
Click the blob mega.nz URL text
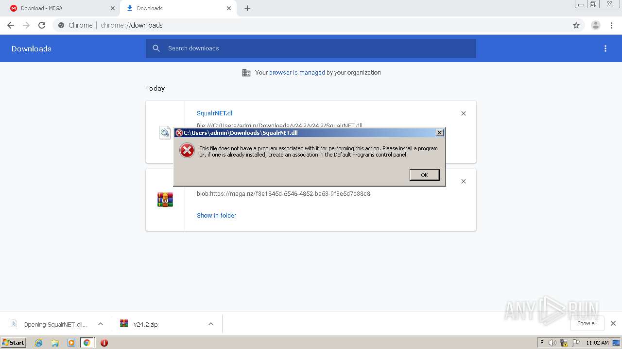coord(283,193)
